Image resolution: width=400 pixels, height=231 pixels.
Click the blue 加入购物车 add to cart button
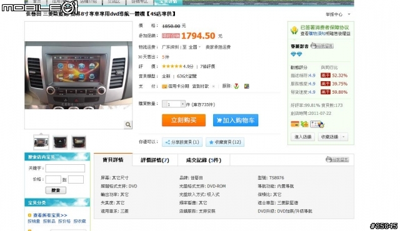click(x=236, y=120)
